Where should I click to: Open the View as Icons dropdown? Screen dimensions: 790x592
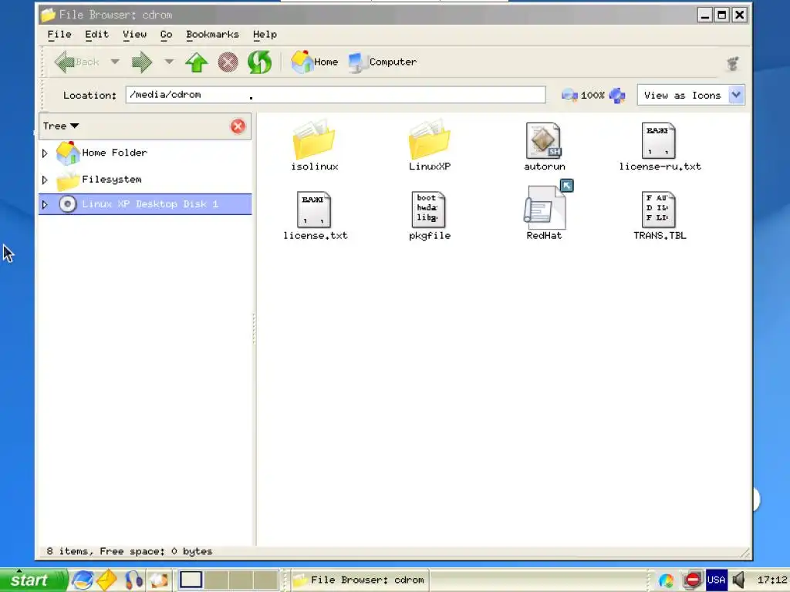click(x=690, y=95)
